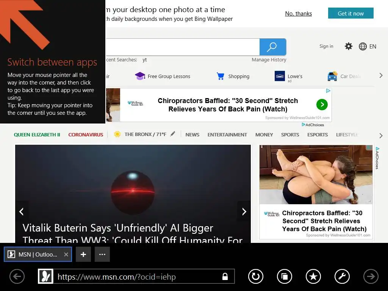Screen dimensions: 388x291
Task: Open the Vitalik Buterin headline story
Action: (x=132, y=233)
